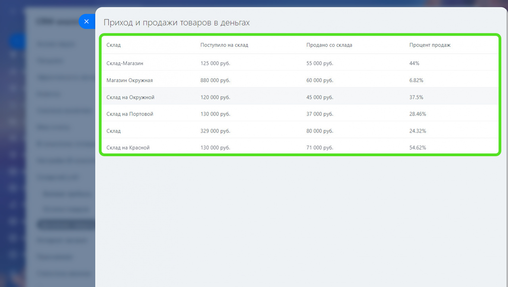The width and height of the screenshot is (508, 287).
Task: Select the 'Склад-Магазин' row name
Action: coord(125,63)
